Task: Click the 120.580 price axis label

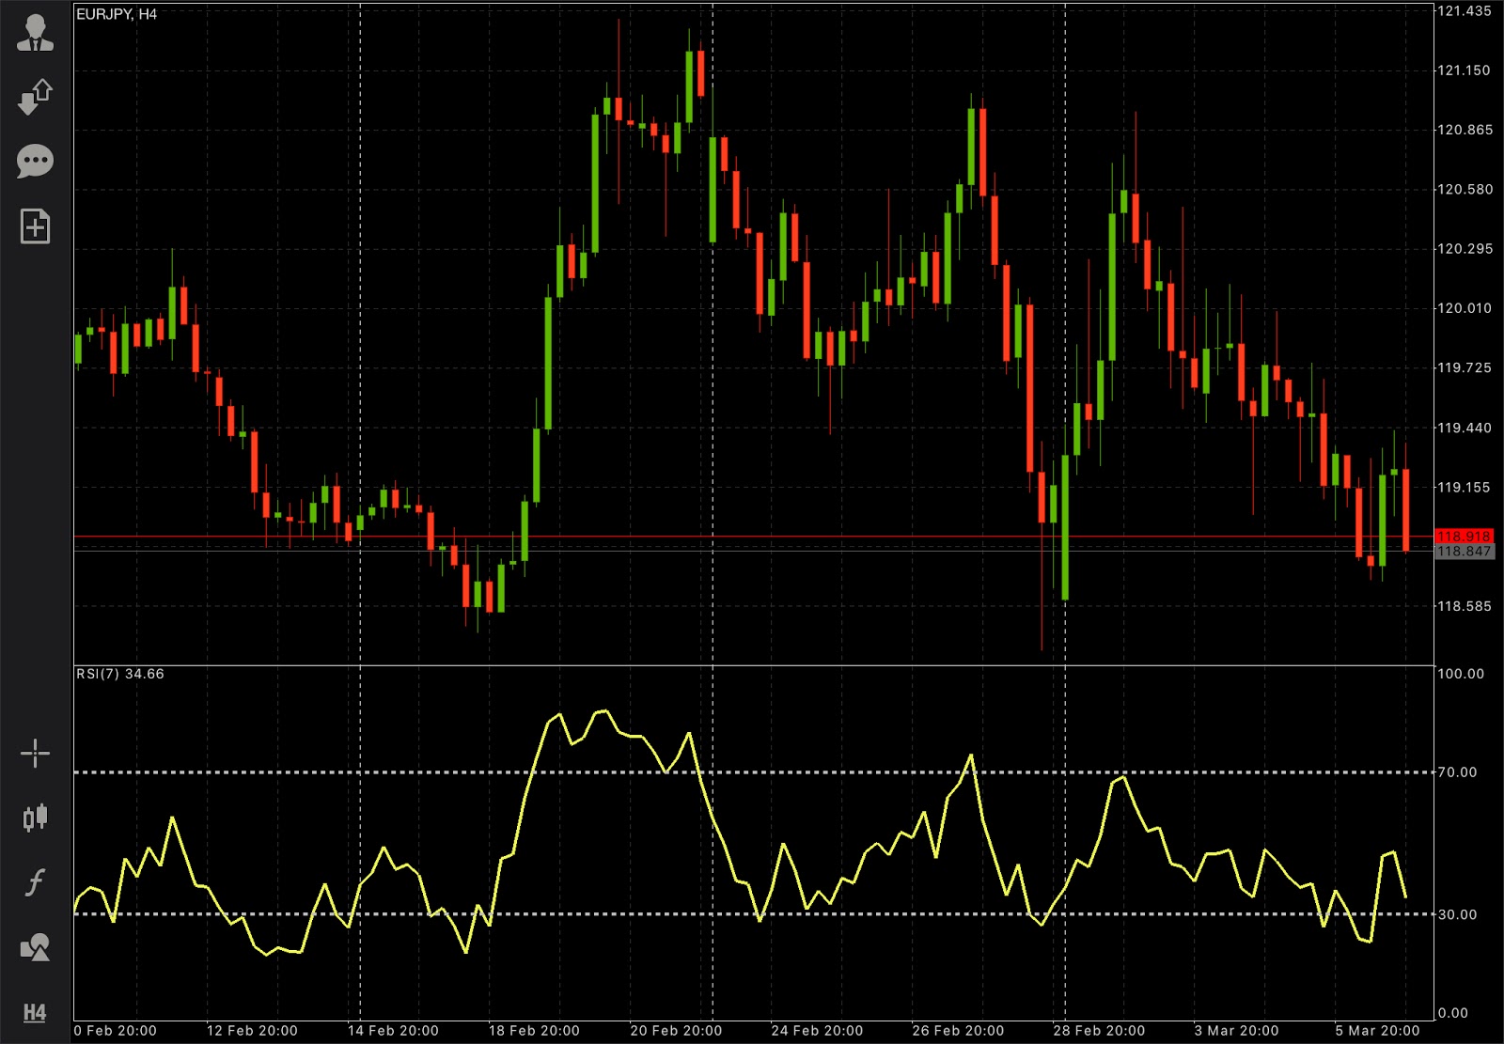Action: pos(1465,190)
